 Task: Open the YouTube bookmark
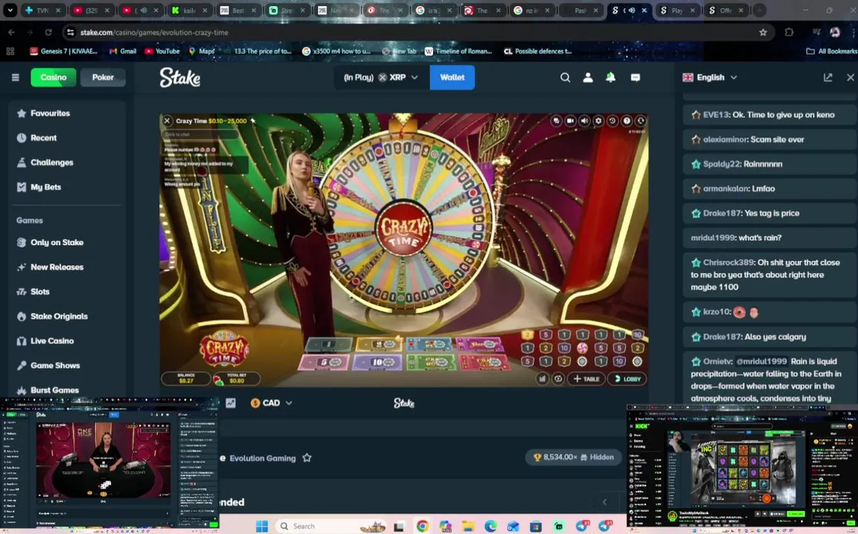pyautogui.click(x=162, y=51)
